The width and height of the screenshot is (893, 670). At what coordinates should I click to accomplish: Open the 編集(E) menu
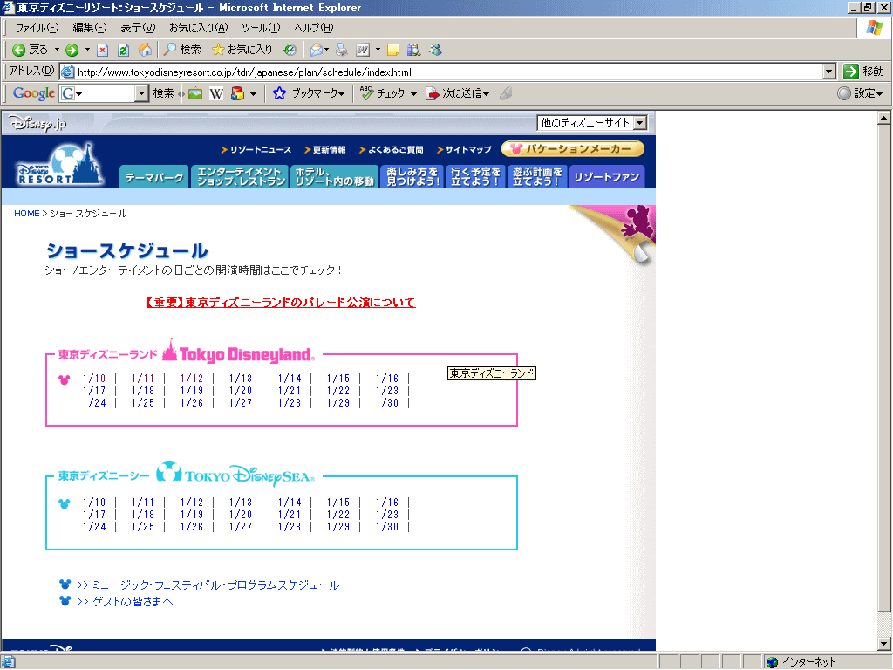[x=90, y=27]
